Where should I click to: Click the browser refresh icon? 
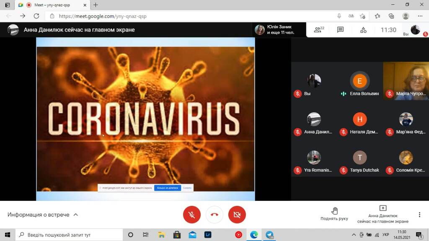36,16
